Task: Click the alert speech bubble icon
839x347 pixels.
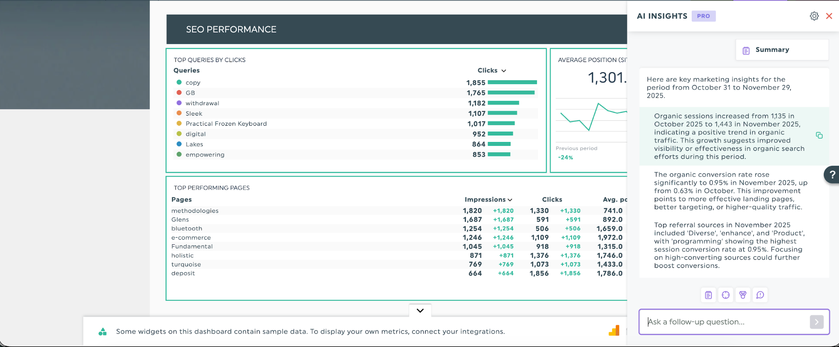Action: (760, 295)
